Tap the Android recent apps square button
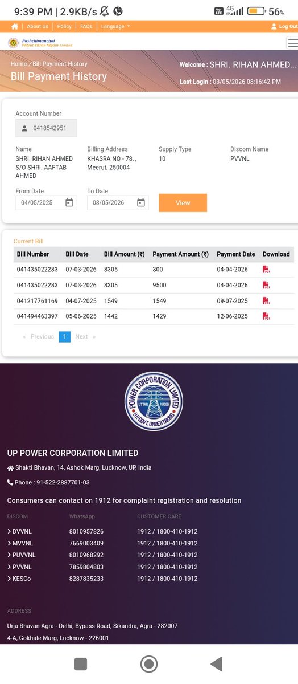The image size is (298, 684). point(81,664)
